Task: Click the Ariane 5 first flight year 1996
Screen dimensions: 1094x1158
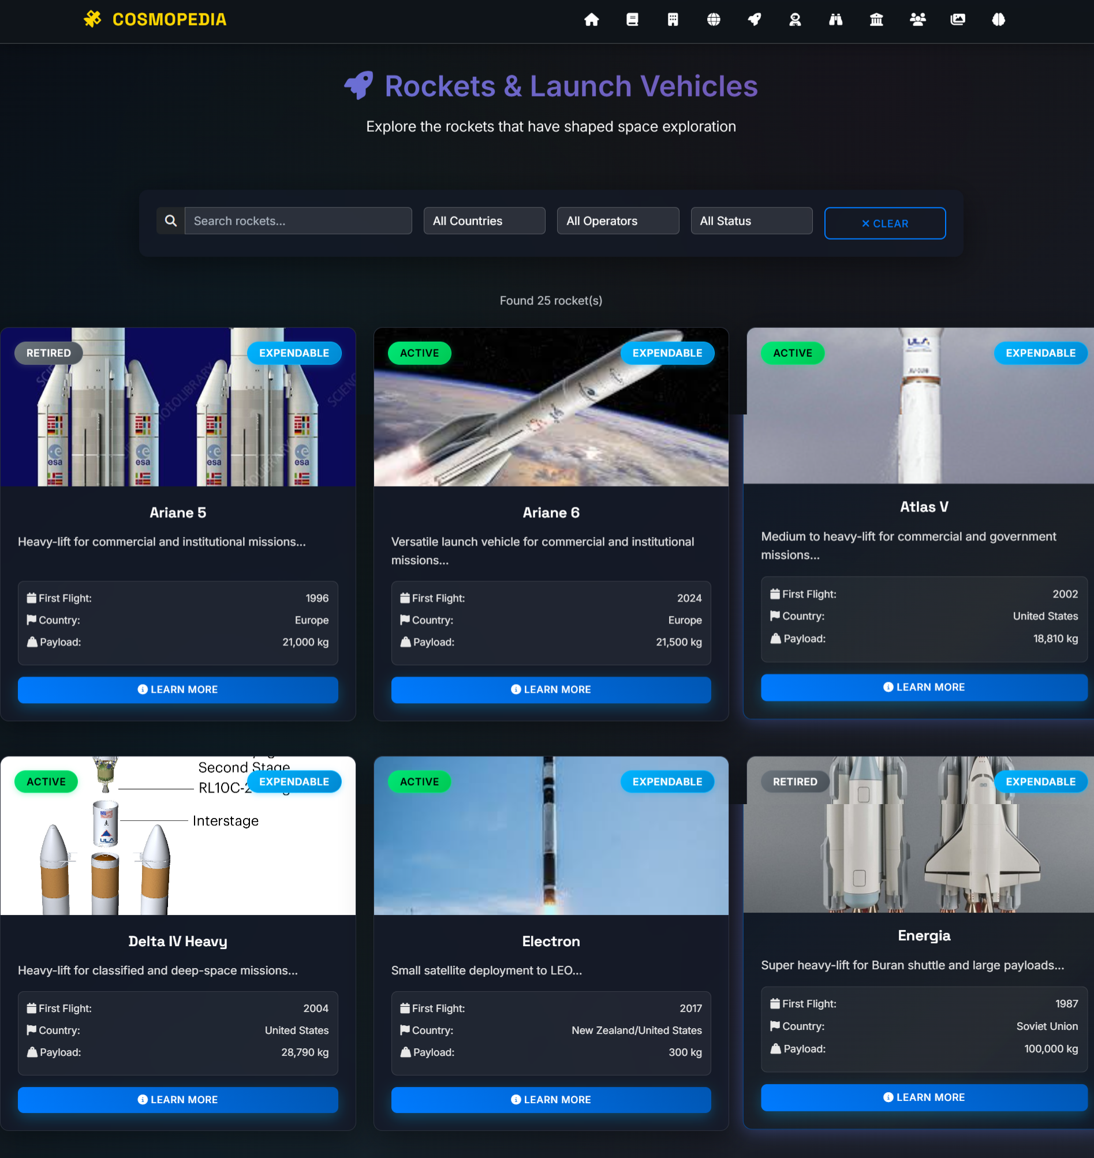Action: click(x=316, y=598)
